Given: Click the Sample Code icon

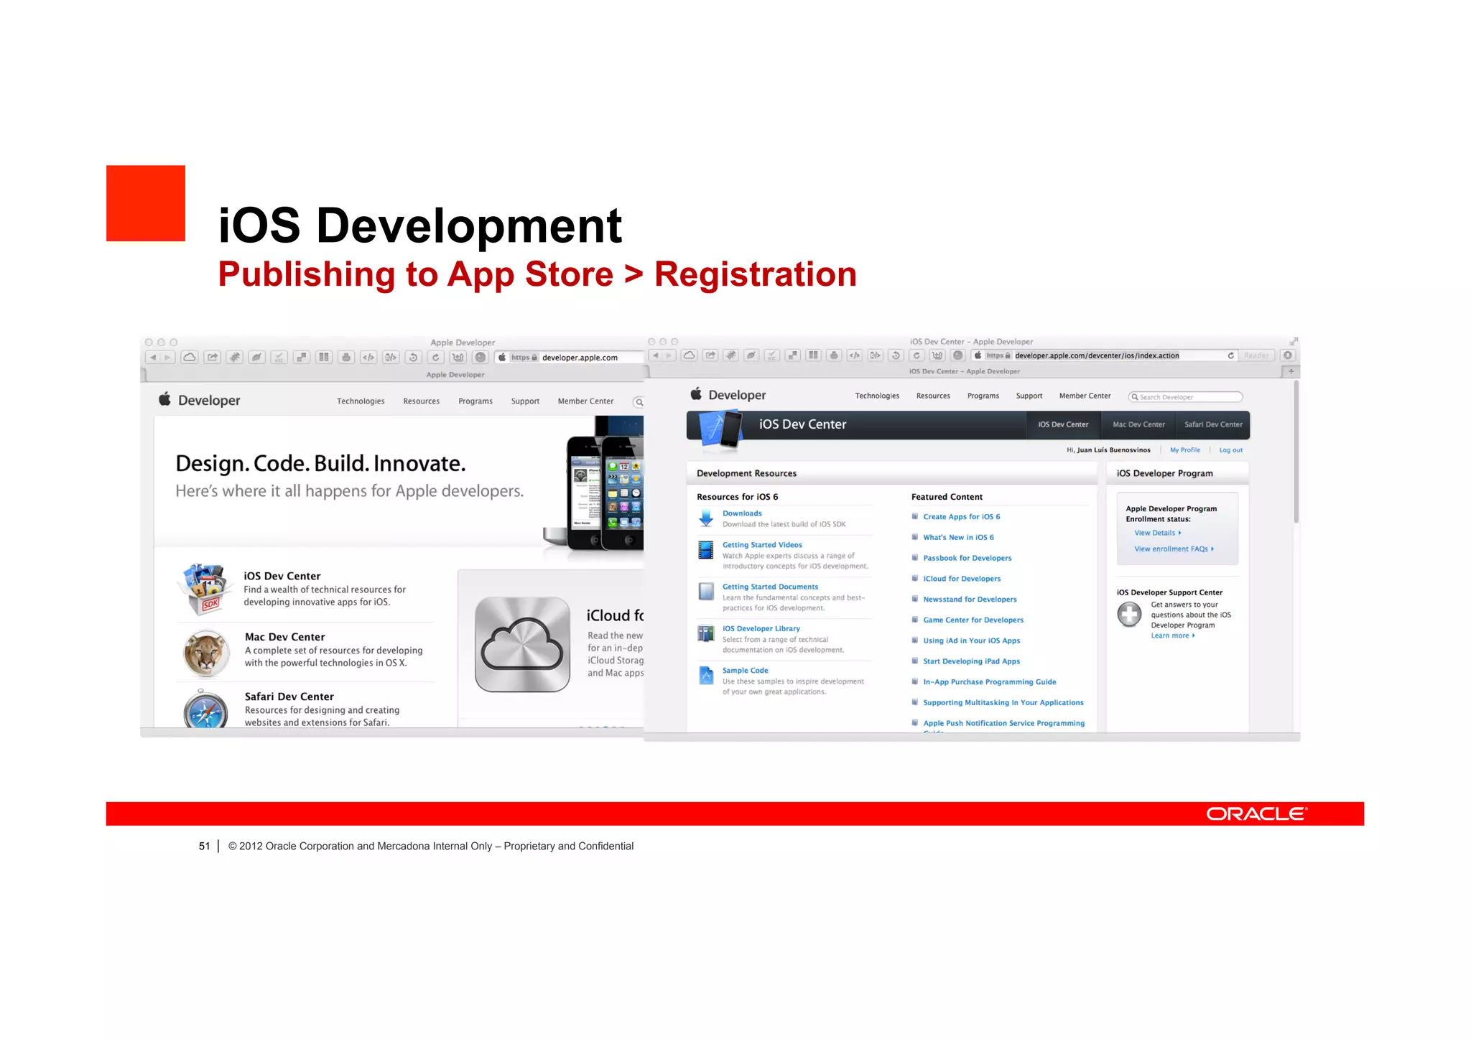Looking at the screenshot, I should click(706, 676).
